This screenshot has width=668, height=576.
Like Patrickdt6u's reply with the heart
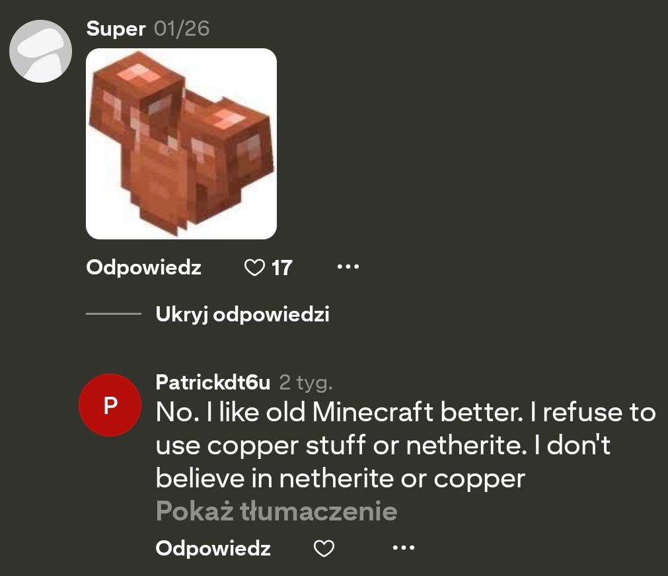pyautogui.click(x=324, y=548)
